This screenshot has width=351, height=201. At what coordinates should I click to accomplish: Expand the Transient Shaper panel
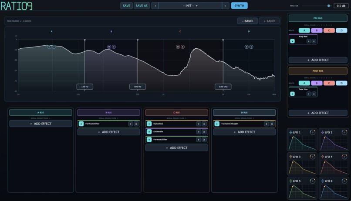[267, 124]
